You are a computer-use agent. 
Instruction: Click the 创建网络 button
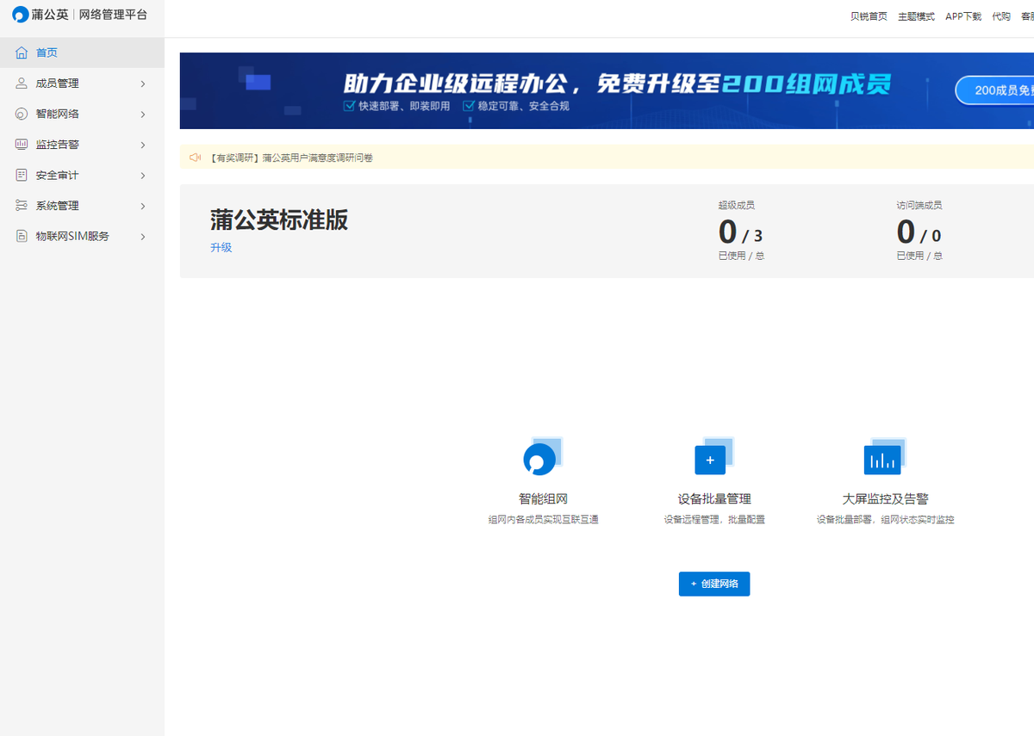coord(714,584)
